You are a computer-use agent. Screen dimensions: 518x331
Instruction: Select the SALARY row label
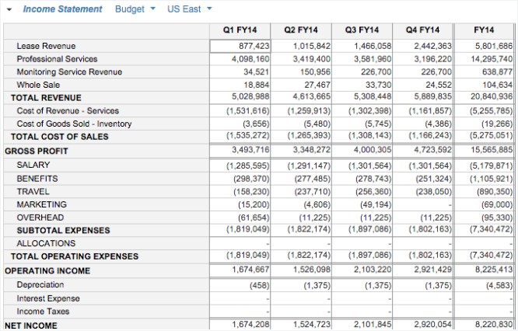click(33, 165)
